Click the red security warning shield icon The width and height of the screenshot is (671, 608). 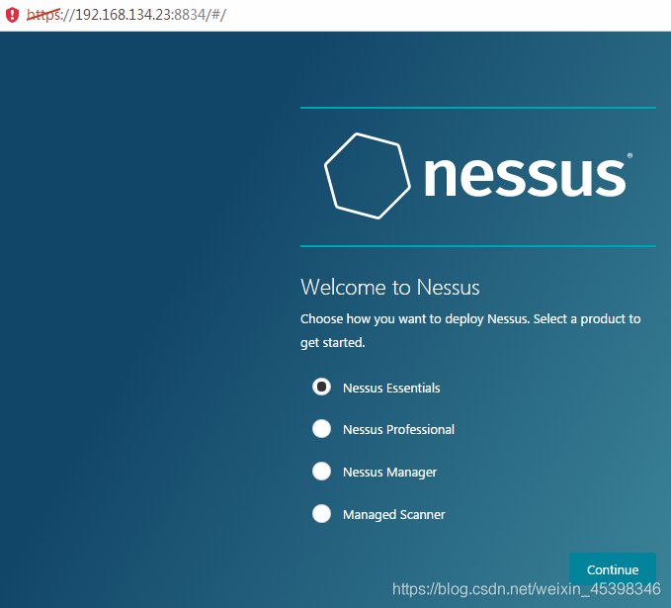[13, 15]
